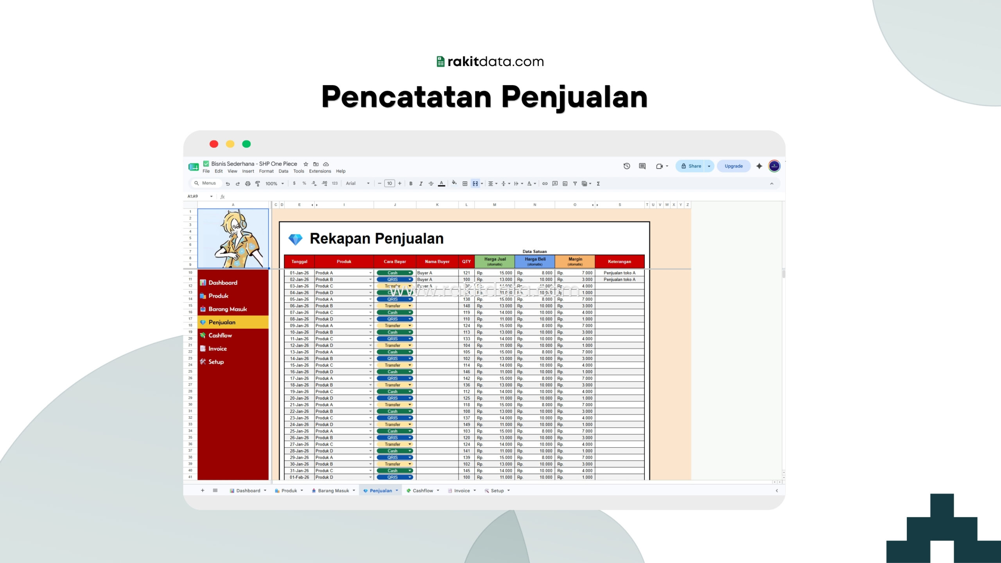Format as currency with dollar icon
1001x563 pixels.
[x=294, y=183]
